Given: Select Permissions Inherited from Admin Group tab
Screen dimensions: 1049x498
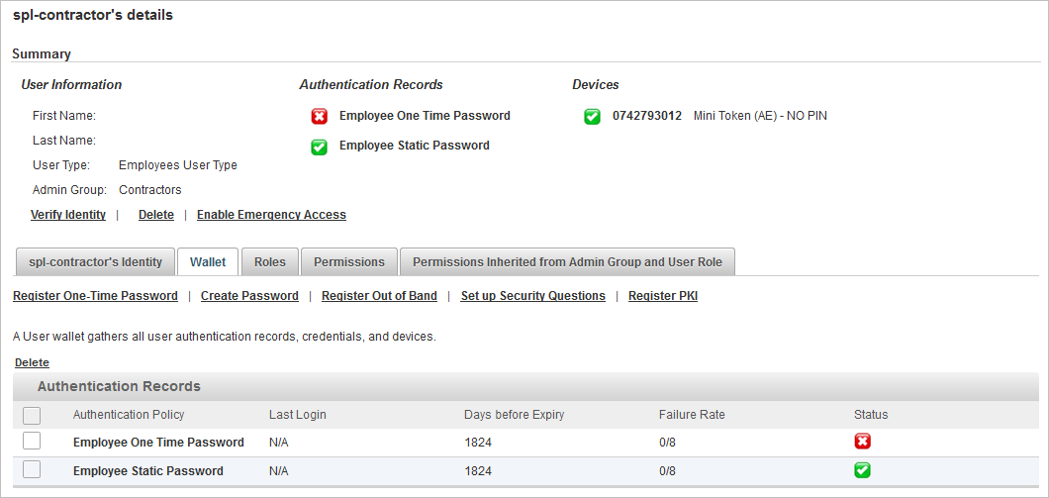Looking at the screenshot, I should click(567, 261).
